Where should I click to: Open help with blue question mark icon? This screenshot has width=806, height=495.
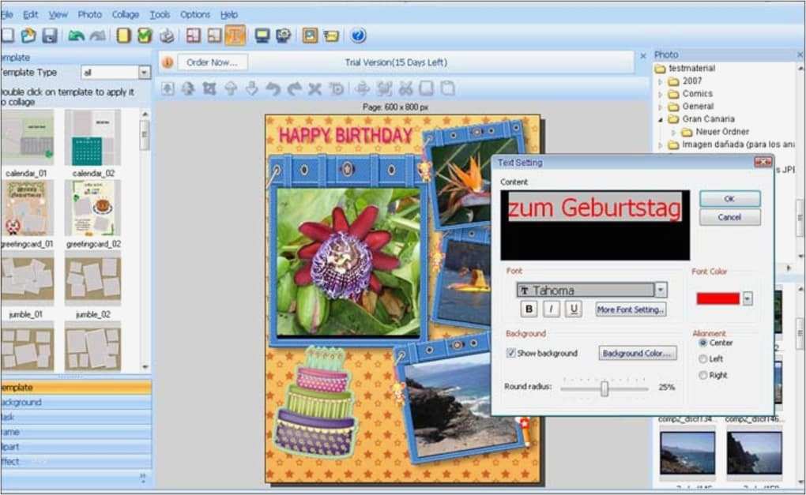[x=358, y=36]
